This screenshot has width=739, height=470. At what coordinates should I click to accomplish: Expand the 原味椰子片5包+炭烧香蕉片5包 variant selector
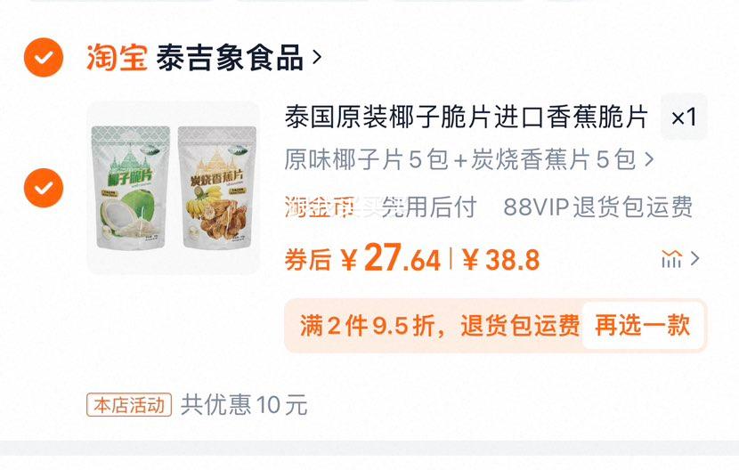point(469,159)
